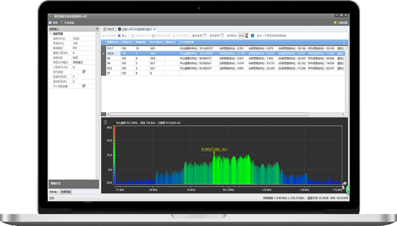Expand the selected 102.6 row indicator arrow
Viewport: 397px width, 226px height.
[x=103, y=53]
